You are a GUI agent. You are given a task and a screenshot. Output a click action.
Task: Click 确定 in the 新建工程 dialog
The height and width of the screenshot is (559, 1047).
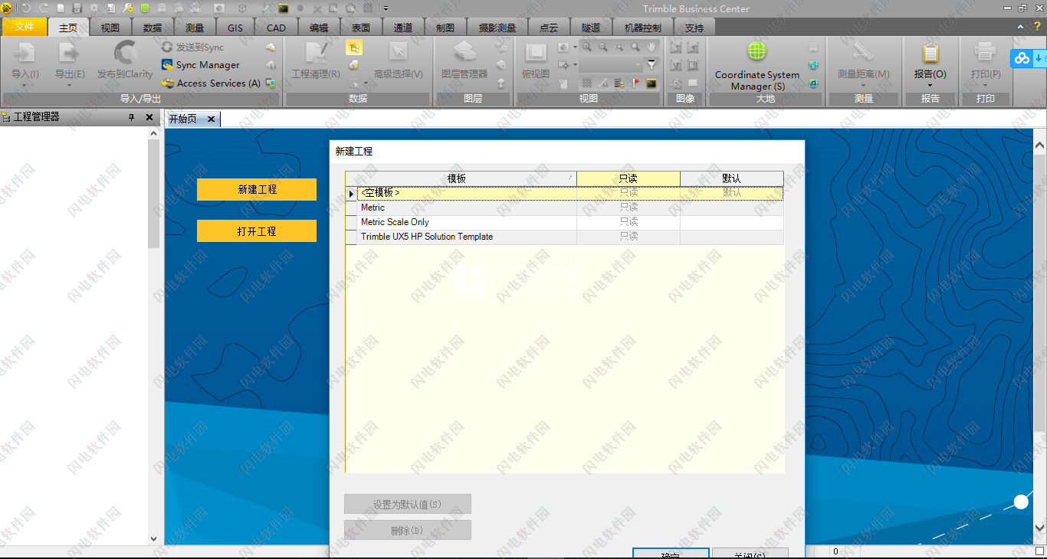(x=670, y=554)
